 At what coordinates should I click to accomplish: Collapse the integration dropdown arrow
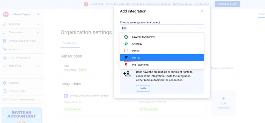point(200,28)
